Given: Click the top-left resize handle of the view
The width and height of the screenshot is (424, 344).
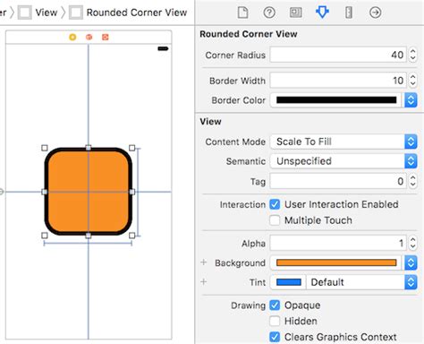Looking at the screenshot, I should tap(45, 148).
